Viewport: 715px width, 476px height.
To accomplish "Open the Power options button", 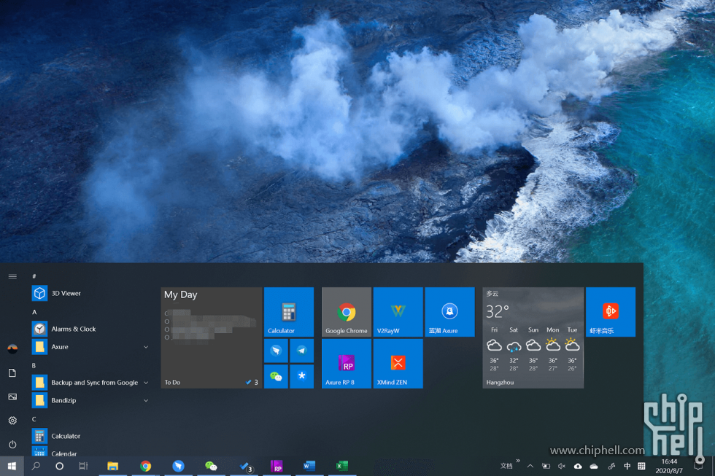I will [x=12, y=444].
